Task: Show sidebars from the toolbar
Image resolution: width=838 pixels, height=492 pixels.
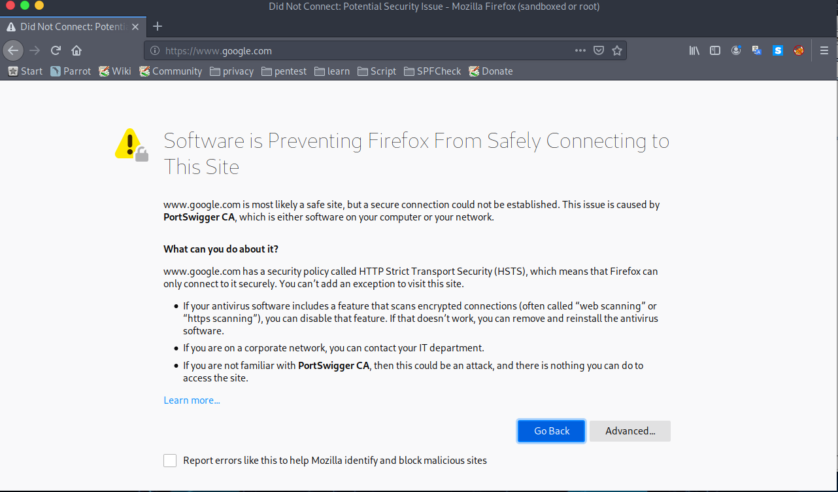Action: (715, 50)
